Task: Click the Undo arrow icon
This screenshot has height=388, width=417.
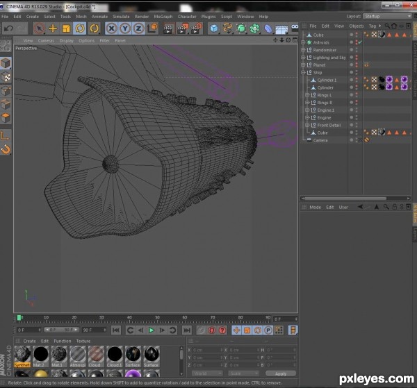Action: pyautogui.click(x=8, y=28)
